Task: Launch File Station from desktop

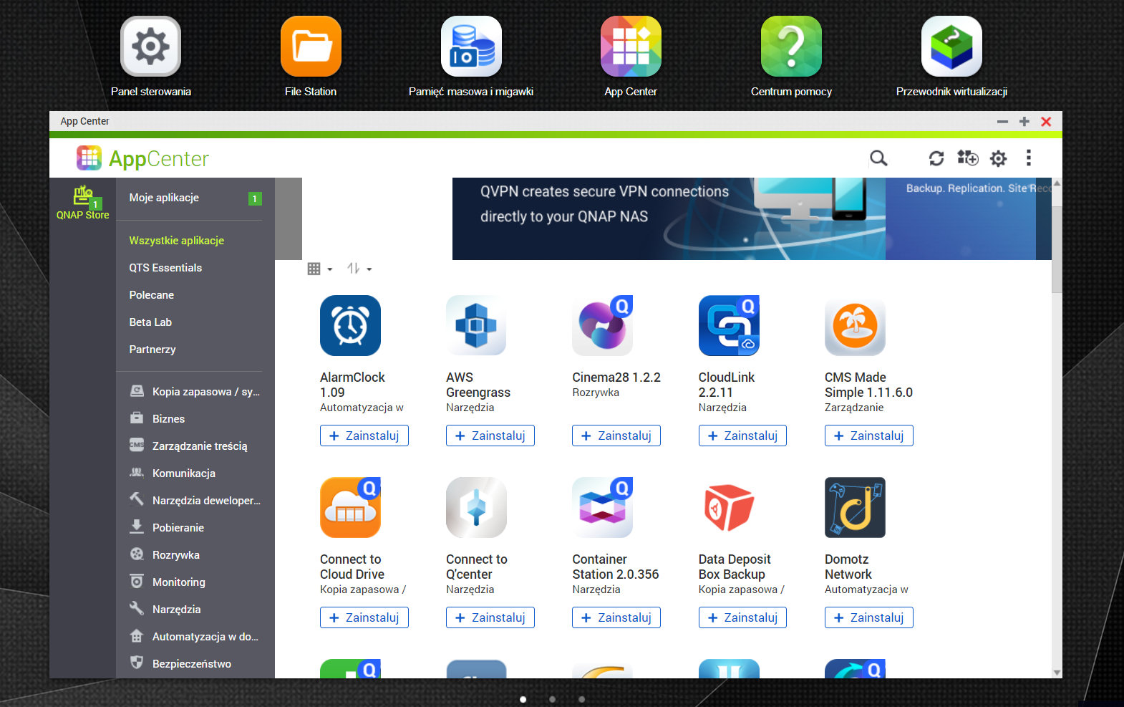Action: [311, 47]
